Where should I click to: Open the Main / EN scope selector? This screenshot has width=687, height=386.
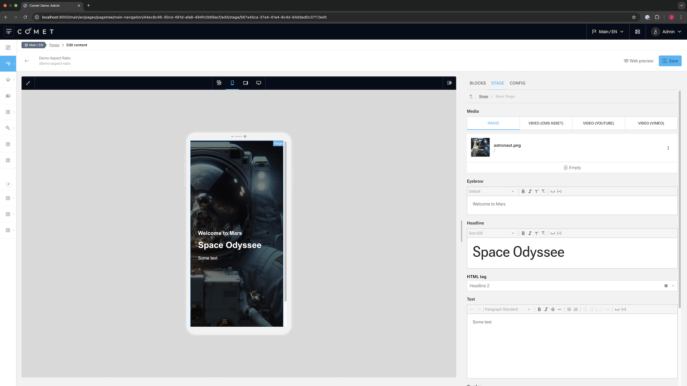pos(608,32)
